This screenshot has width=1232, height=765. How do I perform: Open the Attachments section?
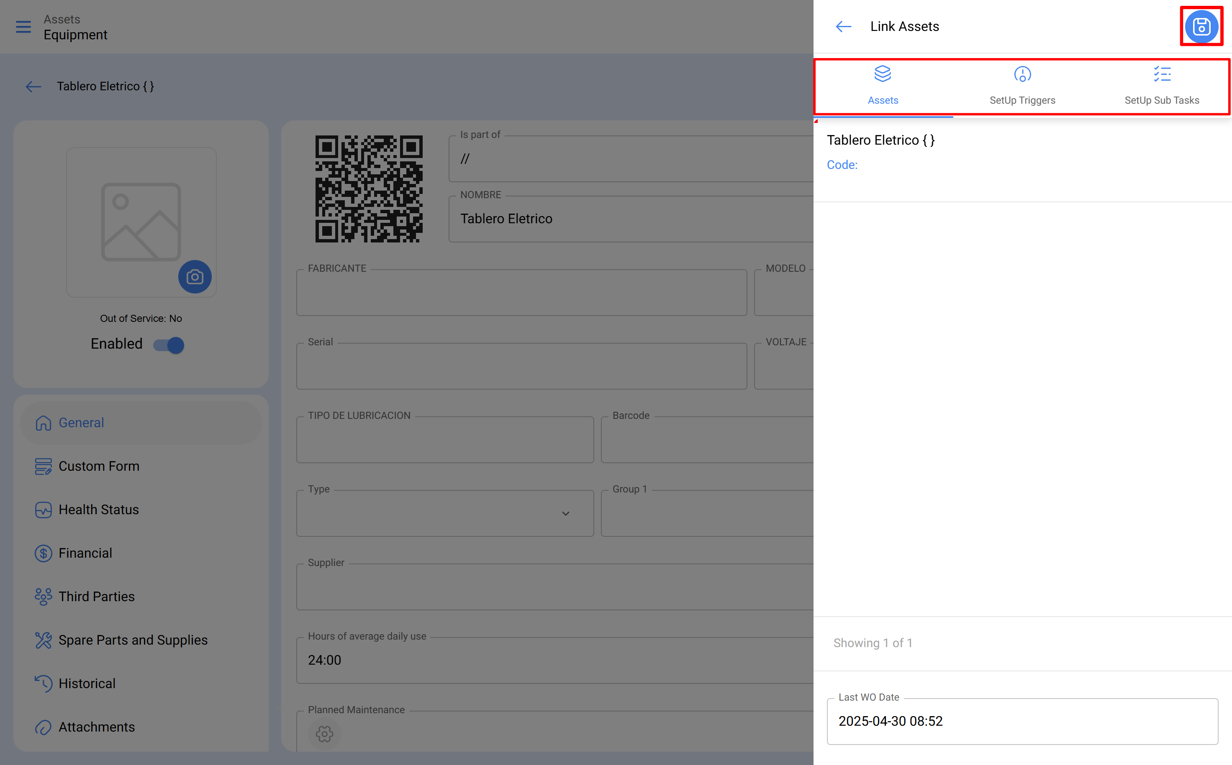(x=141, y=727)
